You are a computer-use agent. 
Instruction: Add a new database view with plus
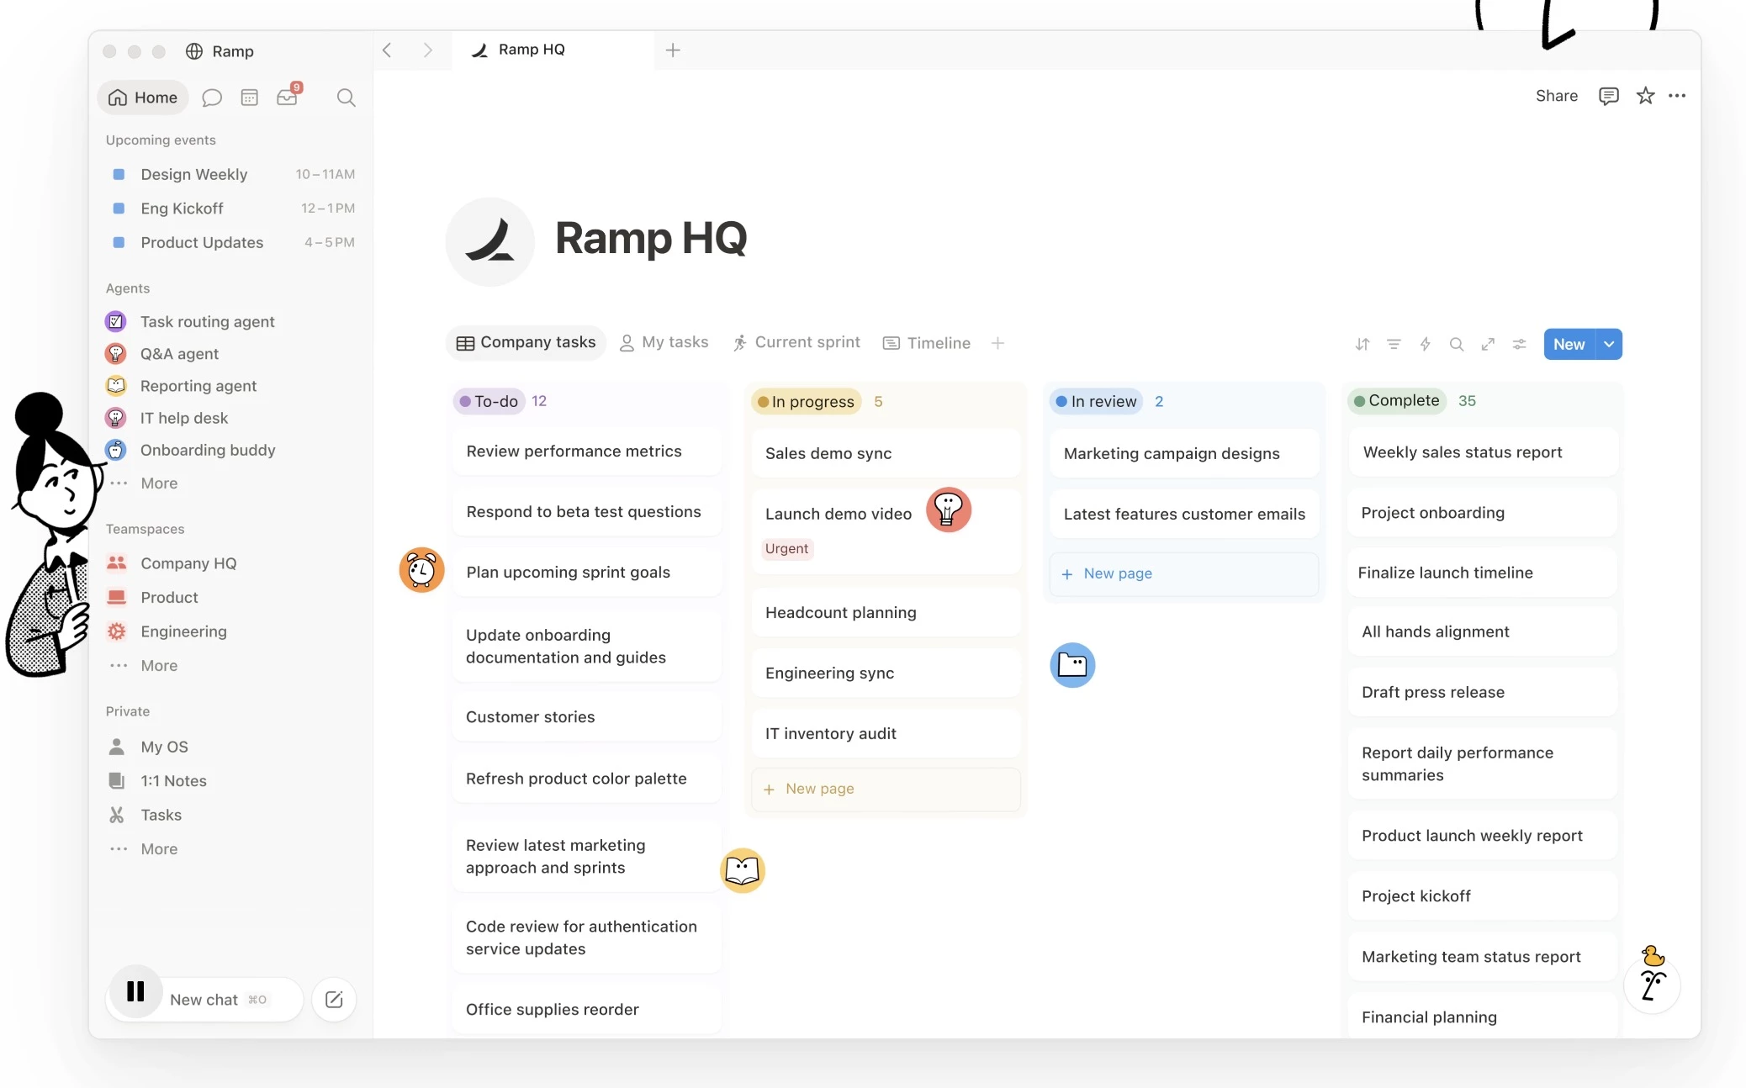[997, 343]
